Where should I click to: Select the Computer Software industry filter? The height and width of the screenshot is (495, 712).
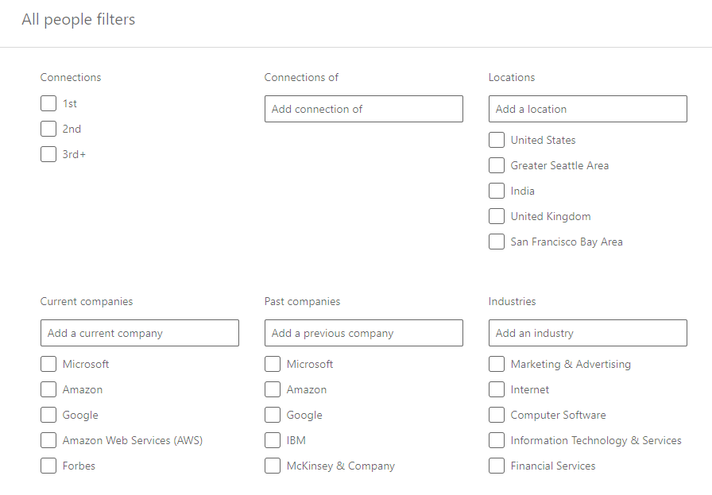[x=496, y=415]
